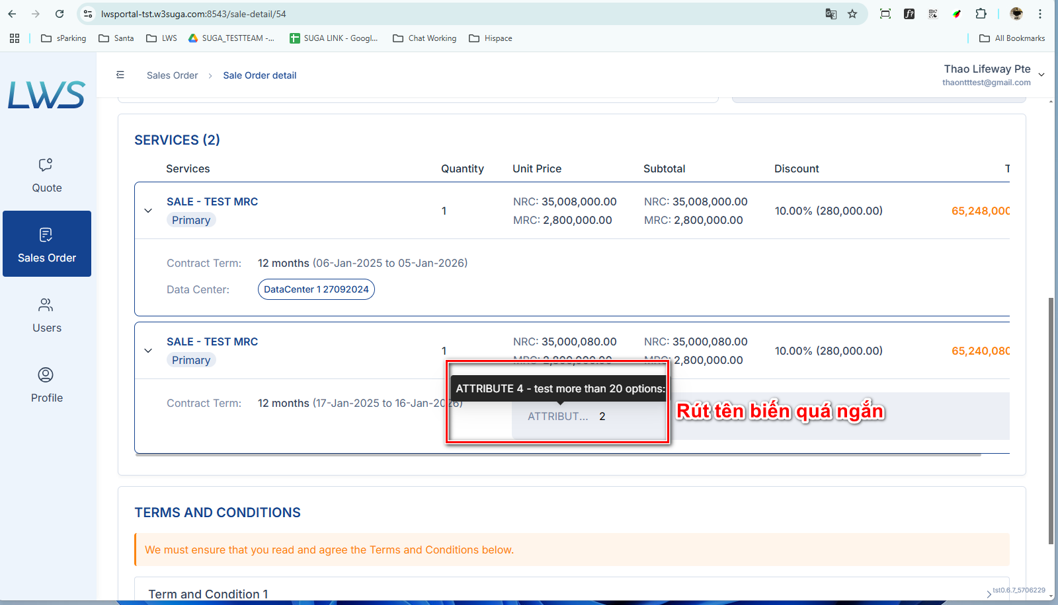Open the browser extensions puzzle icon
Screen dimensions: 1058x605
coord(981,14)
